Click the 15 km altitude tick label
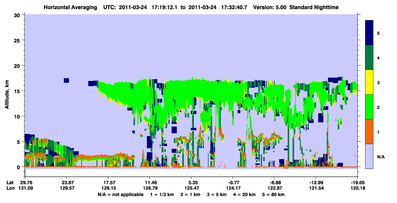 pyautogui.click(x=17, y=91)
